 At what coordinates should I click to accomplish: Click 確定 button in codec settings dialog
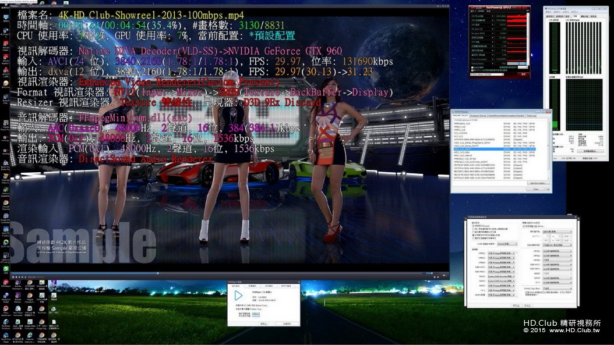(516, 305)
